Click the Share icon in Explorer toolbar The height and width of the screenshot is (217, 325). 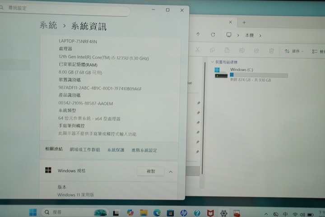(x=256, y=51)
